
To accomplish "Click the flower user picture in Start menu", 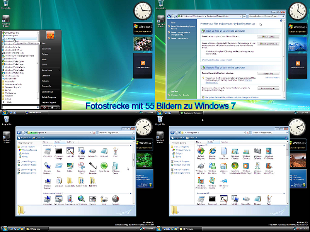I will (50, 35).
